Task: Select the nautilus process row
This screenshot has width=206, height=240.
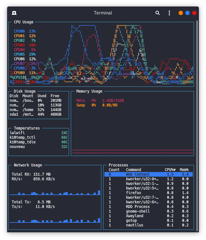Action: point(148,225)
